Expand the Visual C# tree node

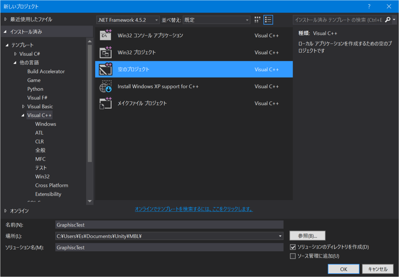[x=16, y=54]
